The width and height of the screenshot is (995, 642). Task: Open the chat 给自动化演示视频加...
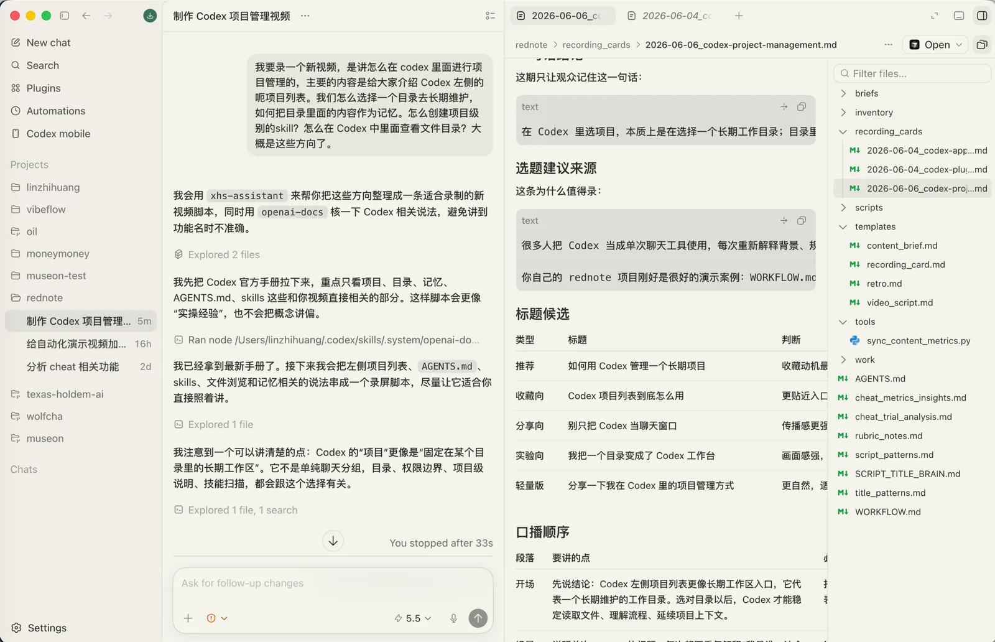click(x=81, y=344)
